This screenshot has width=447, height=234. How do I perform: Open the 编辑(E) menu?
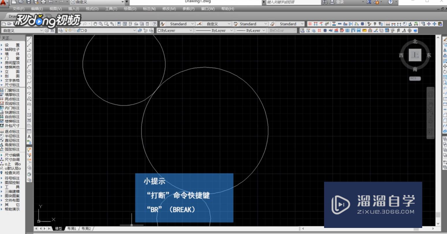(x=37, y=9)
